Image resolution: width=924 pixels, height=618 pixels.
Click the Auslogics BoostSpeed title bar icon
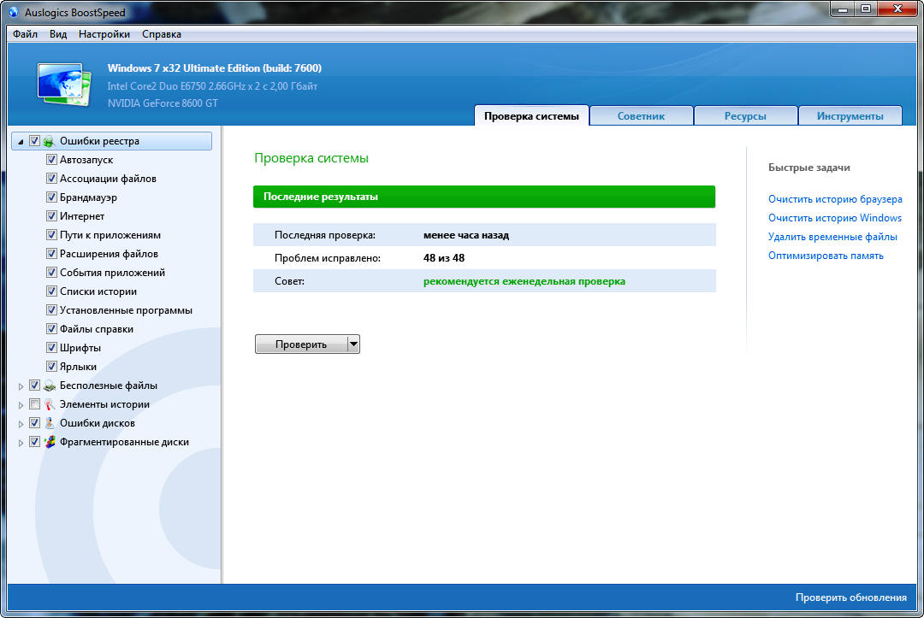point(13,12)
